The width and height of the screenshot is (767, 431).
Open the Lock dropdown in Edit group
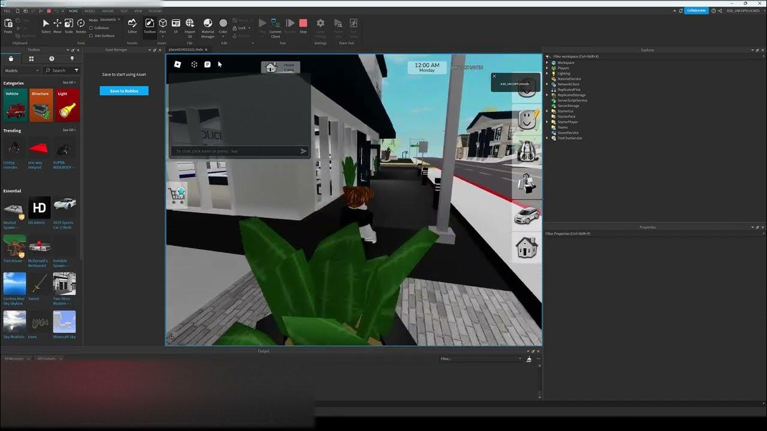[x=242, y=28]
